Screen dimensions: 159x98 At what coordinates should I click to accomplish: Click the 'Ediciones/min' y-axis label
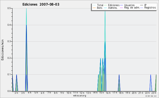coord(2,50)
